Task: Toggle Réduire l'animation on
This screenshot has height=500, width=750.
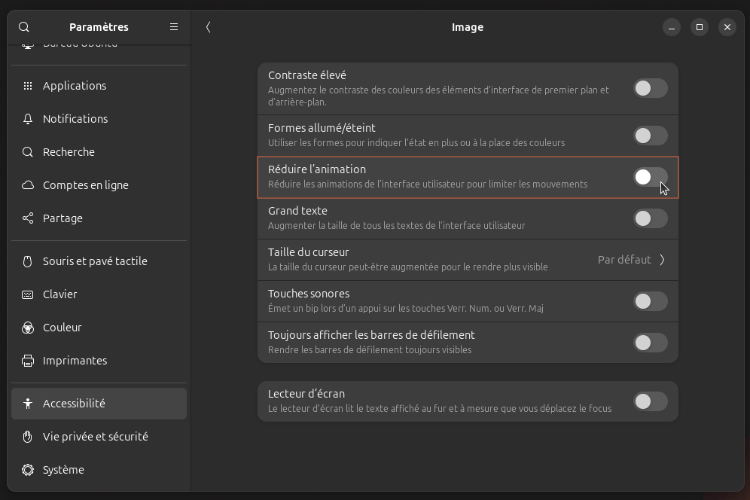Action: pos(650,177)
